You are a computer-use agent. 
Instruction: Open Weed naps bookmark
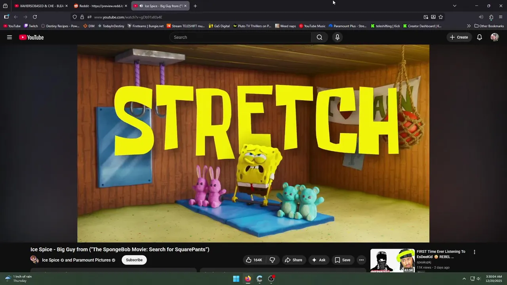(285, 26)
